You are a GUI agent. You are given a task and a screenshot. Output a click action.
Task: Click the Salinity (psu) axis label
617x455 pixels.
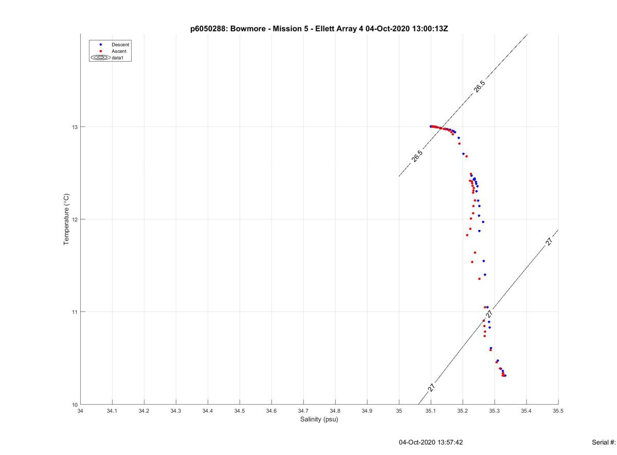click(x=319, y=420)
